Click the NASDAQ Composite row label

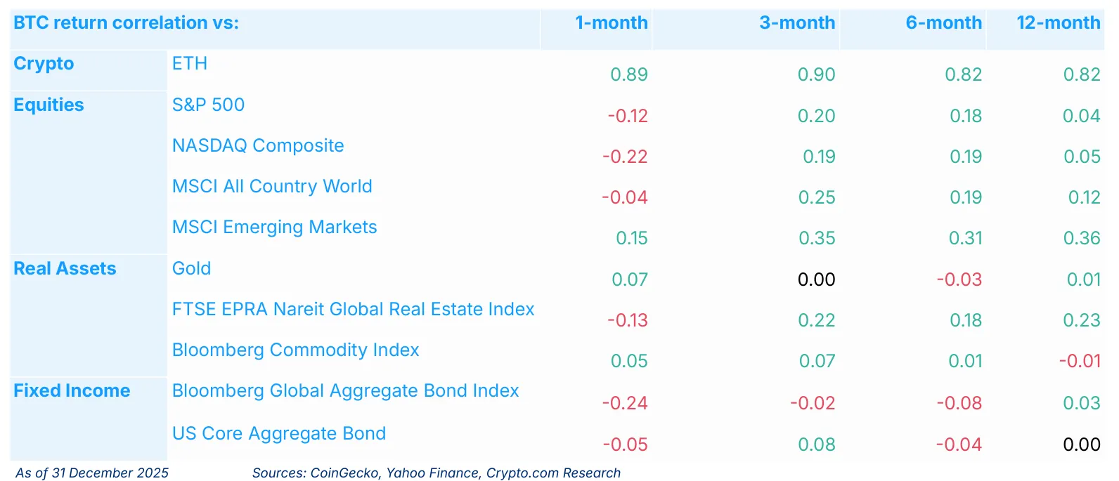tap(258, 146)
